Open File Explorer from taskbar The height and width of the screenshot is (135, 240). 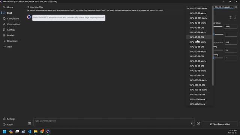pyautogui.click(x=36, y=132)
